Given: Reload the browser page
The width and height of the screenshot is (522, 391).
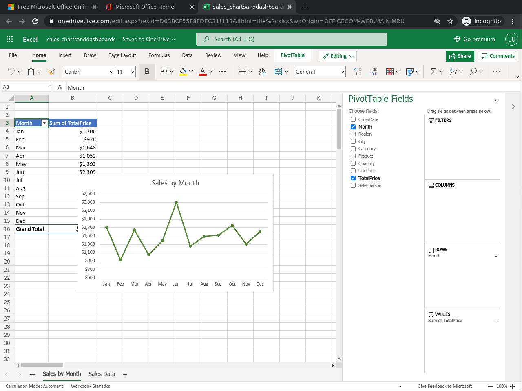Looking at the screenshot, I should pyautogui.click(x=35, y=21).
